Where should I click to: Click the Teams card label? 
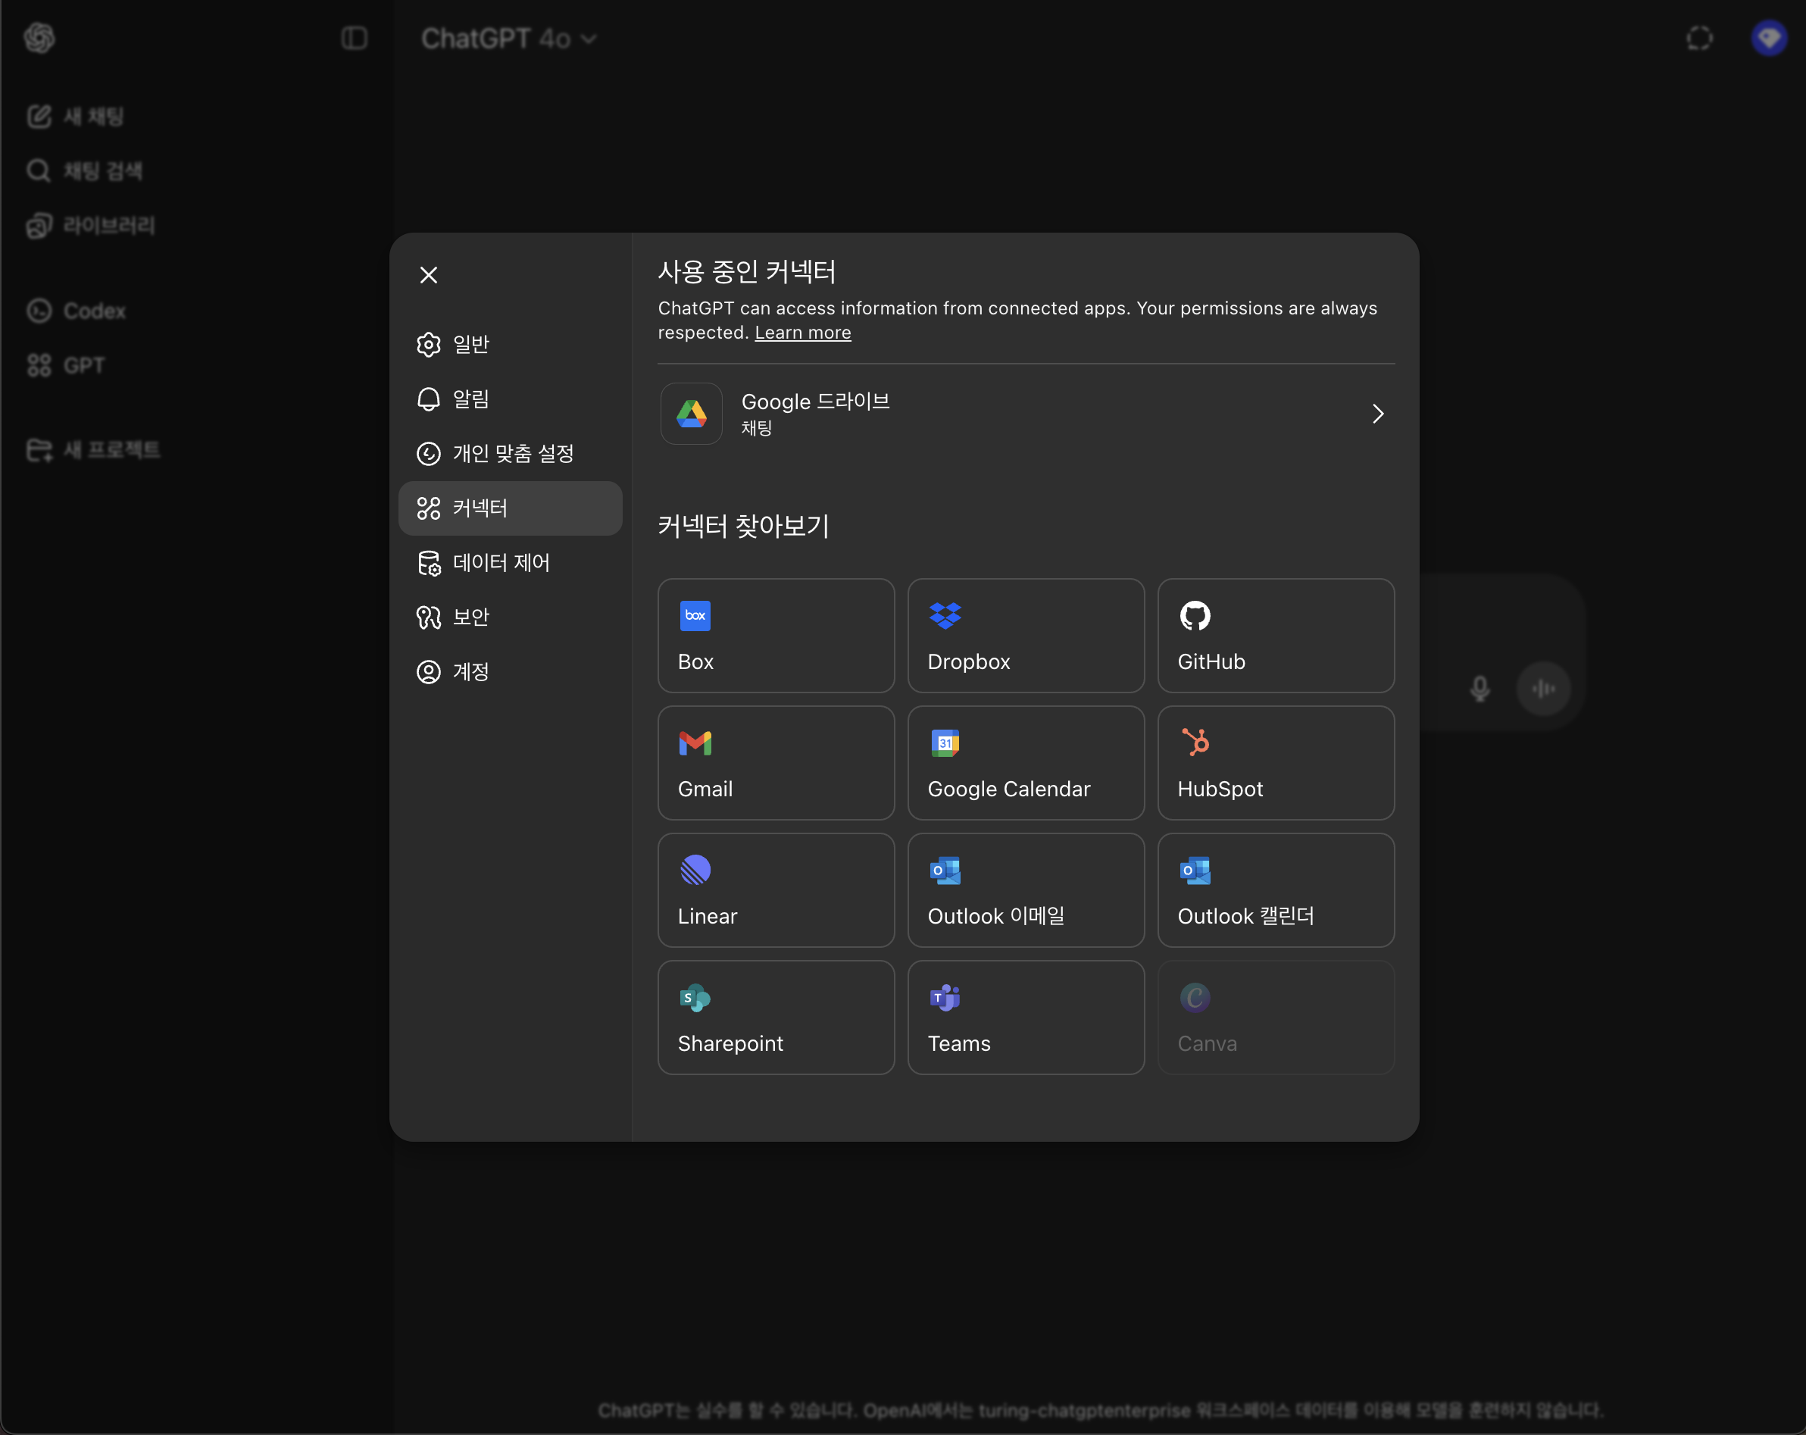tap(958, 1044)
